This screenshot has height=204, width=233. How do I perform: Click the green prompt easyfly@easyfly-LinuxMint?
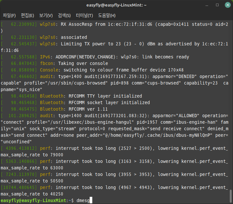pyautogui.click(x=33, y=200)
